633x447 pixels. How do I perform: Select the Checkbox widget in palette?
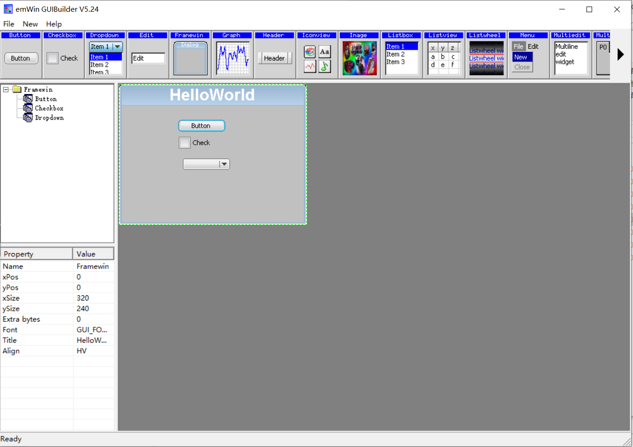[63, 54]
